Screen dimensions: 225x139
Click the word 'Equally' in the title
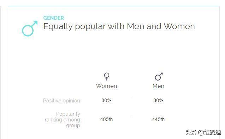tap(58, 27)
